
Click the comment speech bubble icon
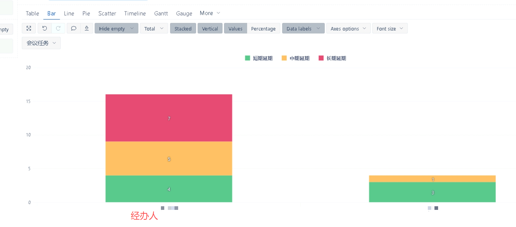coord(73,28)
